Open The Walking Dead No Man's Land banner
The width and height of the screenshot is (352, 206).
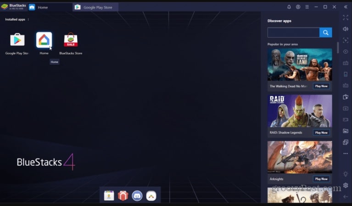300,65
